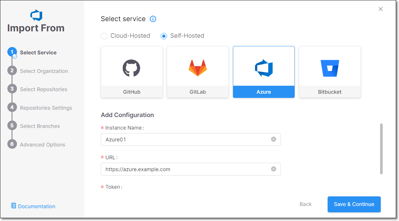Click the vertical scrollbar thumb
This screenshot has width=399, height=221.
(x=381, y=149)
